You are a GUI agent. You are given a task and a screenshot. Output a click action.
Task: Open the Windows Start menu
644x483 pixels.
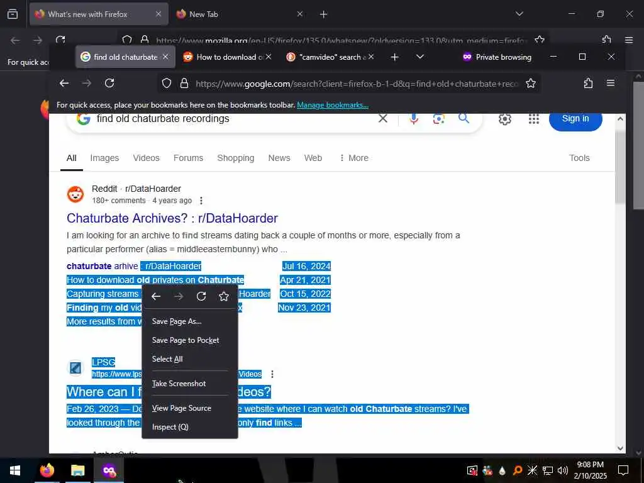(x=15, y=470)
